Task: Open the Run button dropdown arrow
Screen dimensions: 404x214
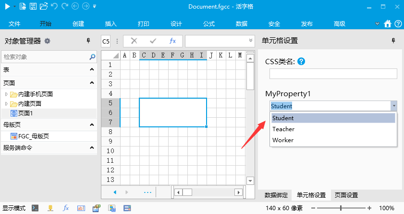Action: [x=14, y=6]
